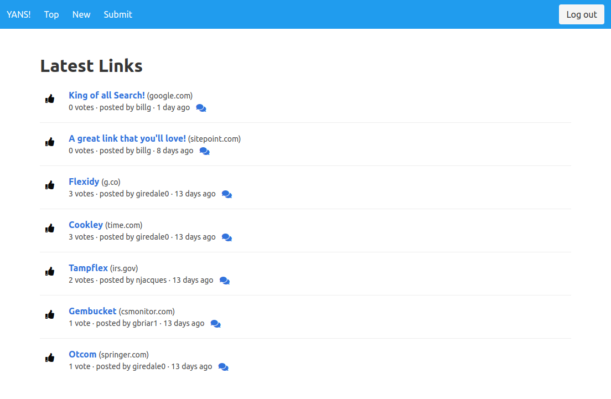The height and width of the screenshot is (399, 611).
Task: Upvote the Otcom link
Action: tap(50, 357)
